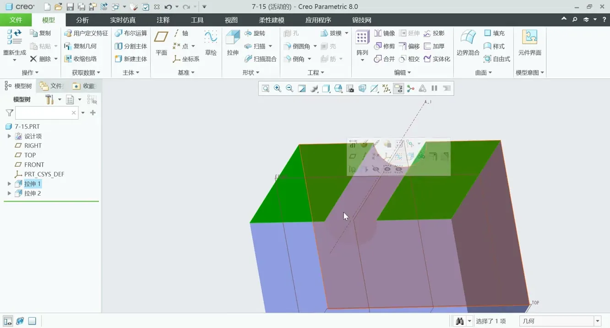Click the refit view icon
This screenshot has width=610, height=328.
click(266, 88)
